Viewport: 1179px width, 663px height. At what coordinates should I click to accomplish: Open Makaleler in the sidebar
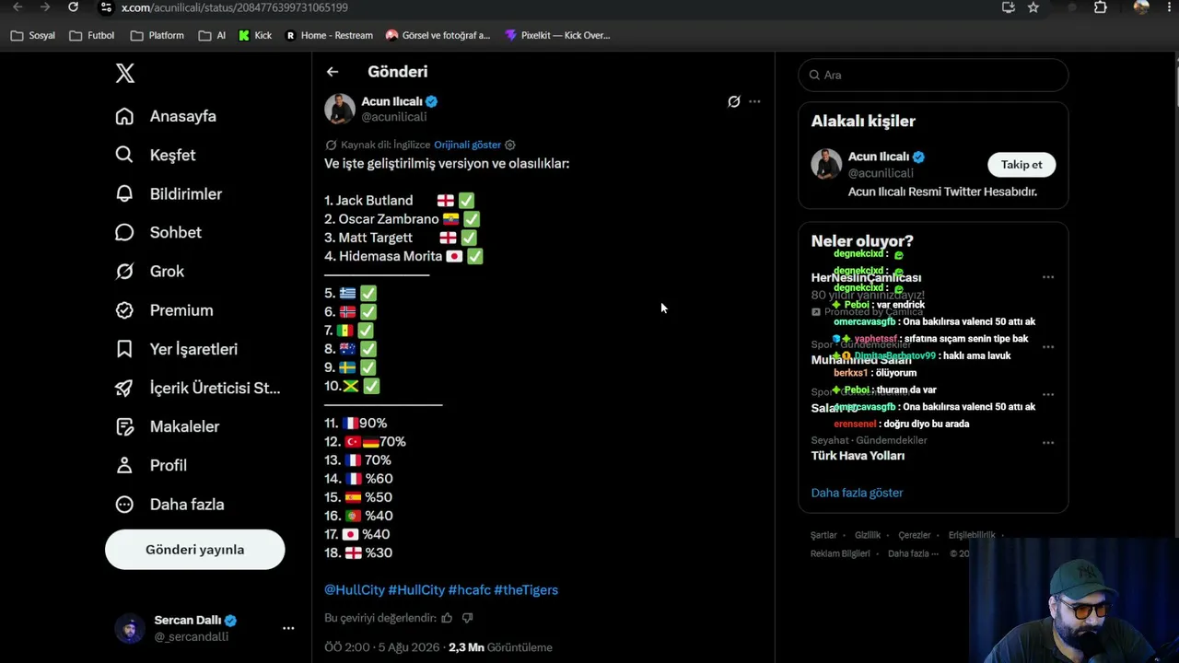click(185, 426)
